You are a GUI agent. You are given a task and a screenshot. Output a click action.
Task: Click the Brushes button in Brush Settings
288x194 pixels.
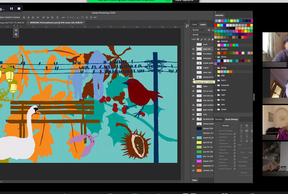pyautogui.click(x=226, y=125)
